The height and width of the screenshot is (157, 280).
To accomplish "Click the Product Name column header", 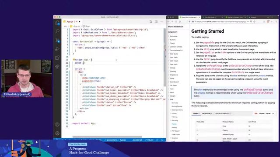I will pos(228,122).
